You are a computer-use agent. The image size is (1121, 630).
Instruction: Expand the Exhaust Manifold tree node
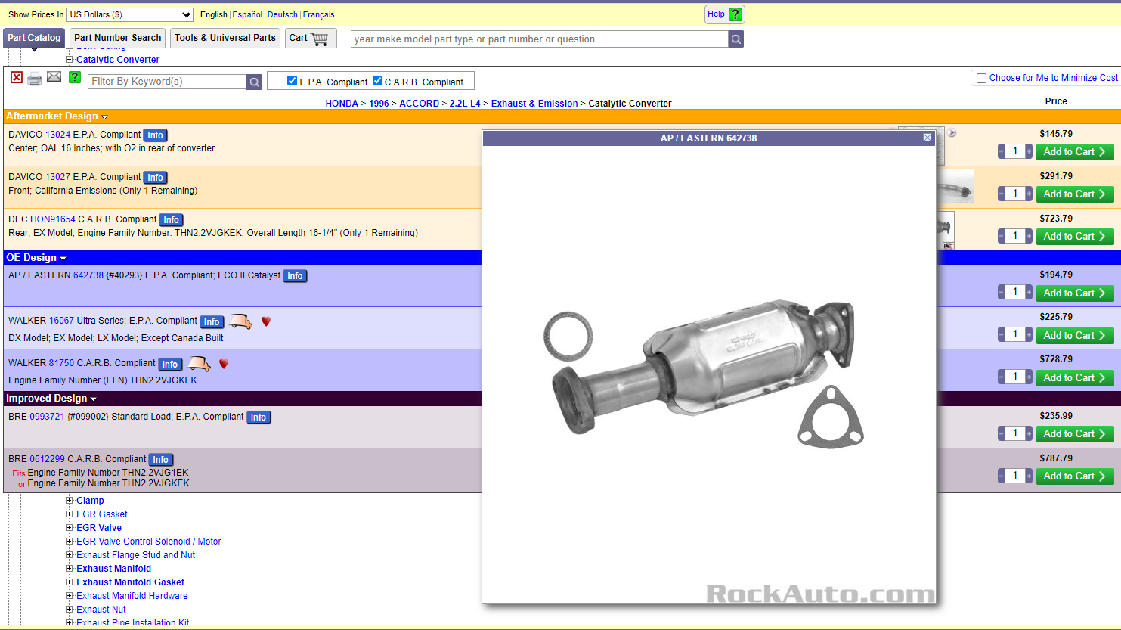(x=70, y=569)
